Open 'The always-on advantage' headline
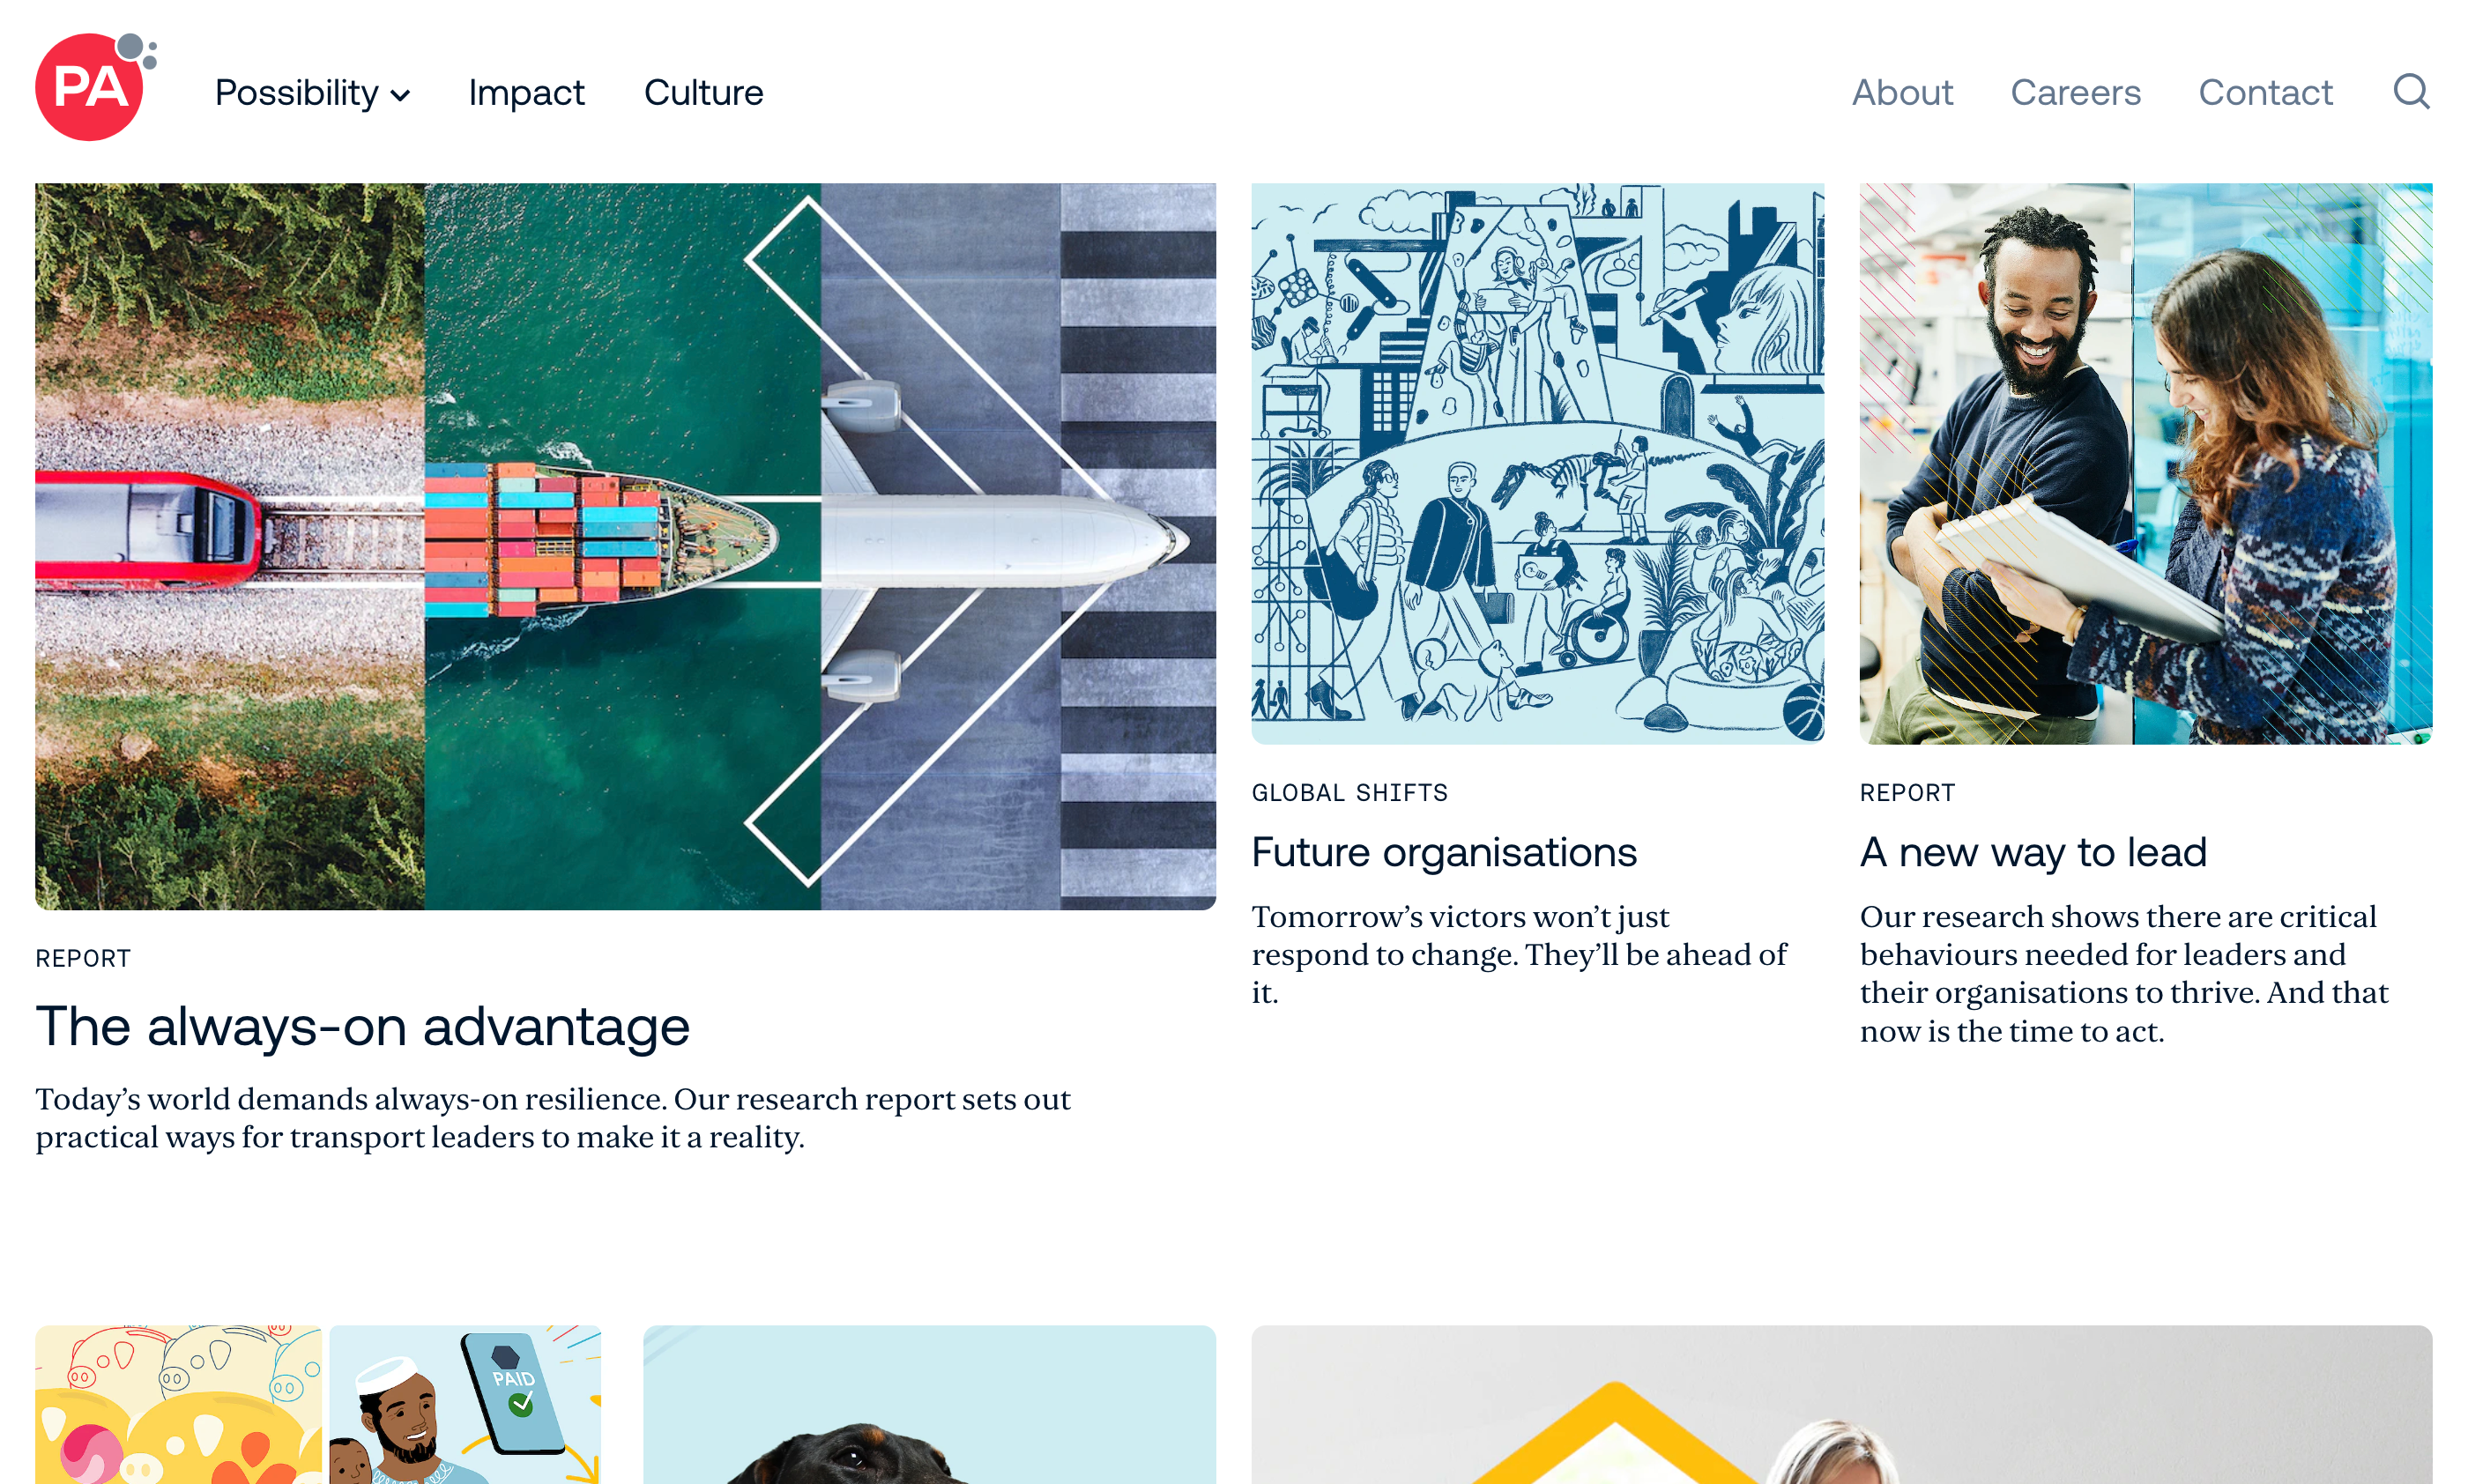 (x=362, y=1027)
